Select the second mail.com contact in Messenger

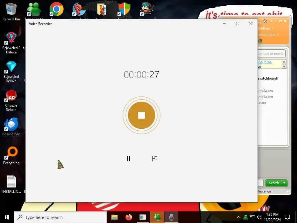(265, 97)
